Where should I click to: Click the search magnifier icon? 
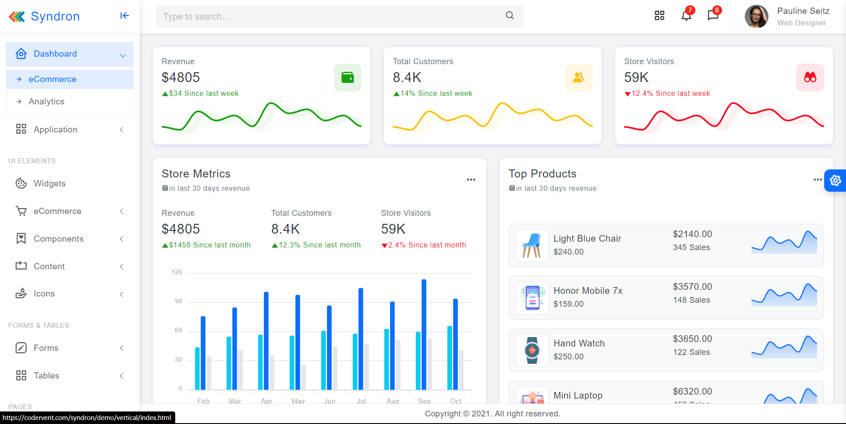click(x=509, y=16)
